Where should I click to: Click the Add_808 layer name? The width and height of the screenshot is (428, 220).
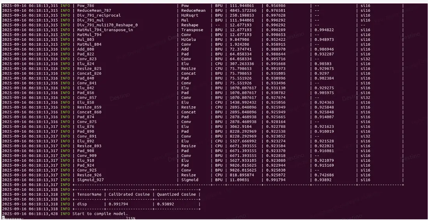point(85,49)
